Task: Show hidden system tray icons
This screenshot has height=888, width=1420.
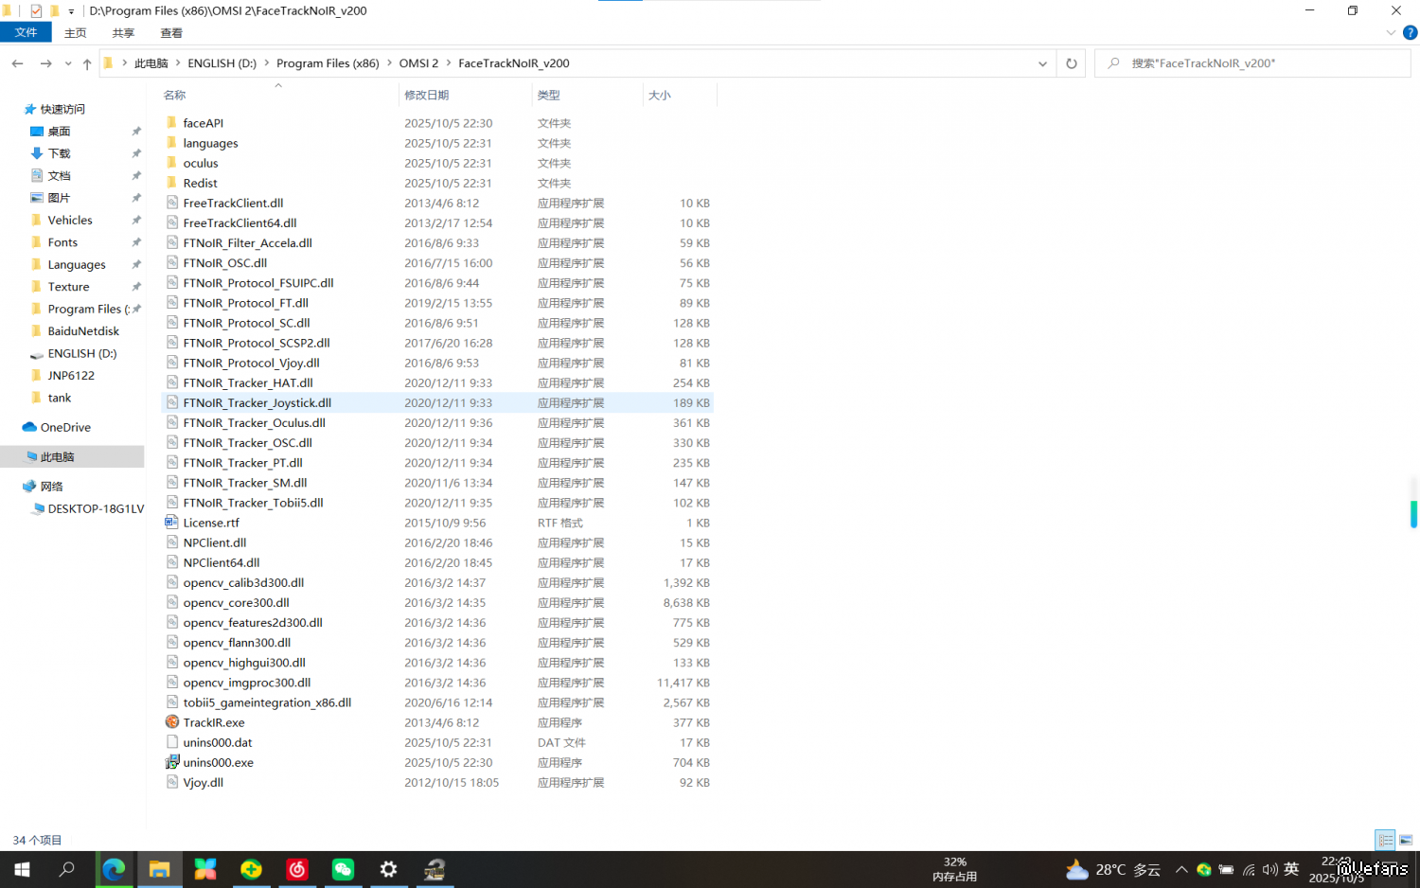Action: pos(1181,870)
